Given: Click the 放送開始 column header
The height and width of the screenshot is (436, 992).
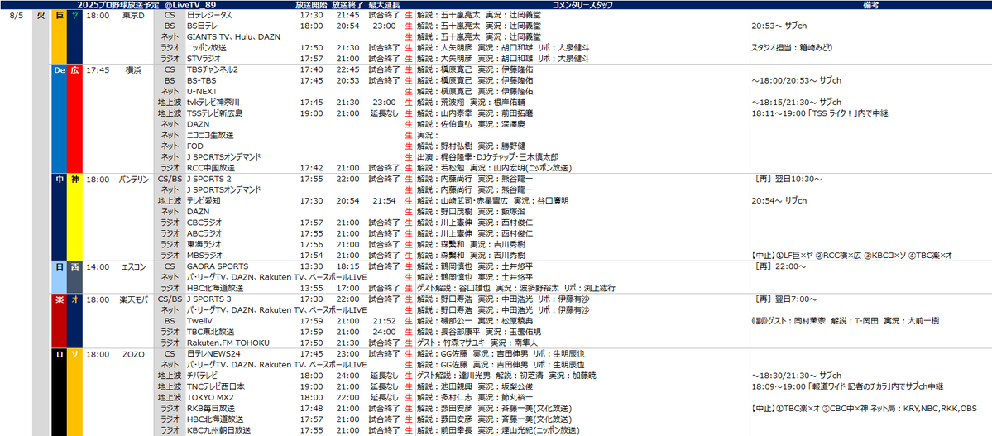Looking at the screenshot, I should [x=311, y=4].
